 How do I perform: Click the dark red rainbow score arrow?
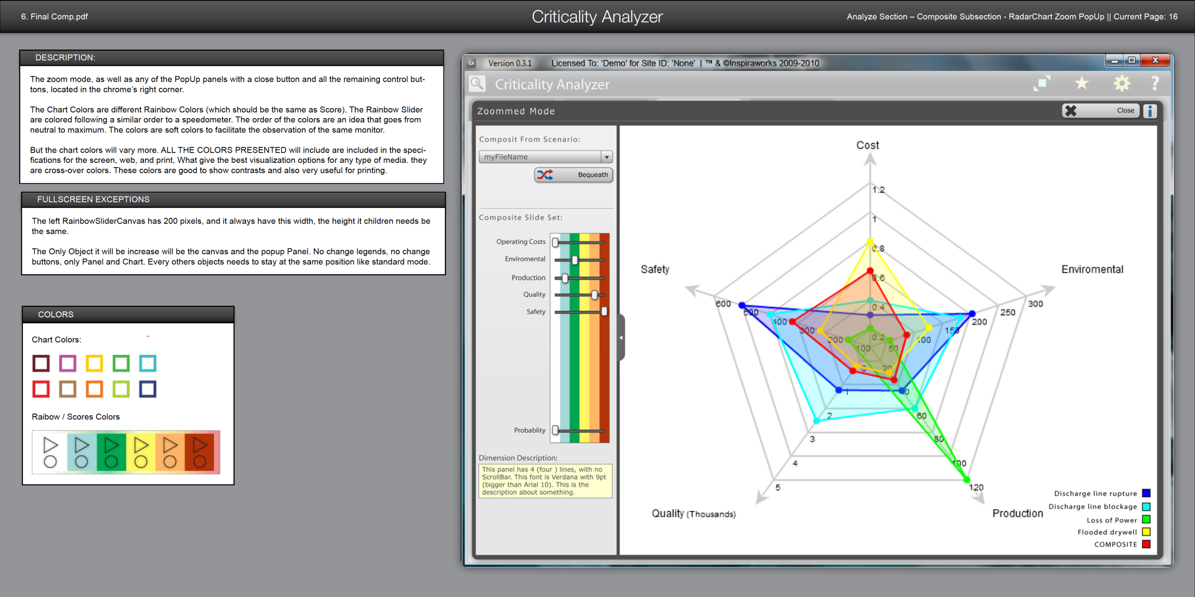pos(200,445)
